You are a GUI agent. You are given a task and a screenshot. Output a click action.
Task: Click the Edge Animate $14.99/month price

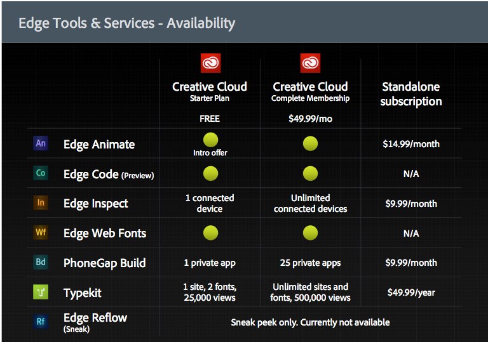(x=410, y=144)
